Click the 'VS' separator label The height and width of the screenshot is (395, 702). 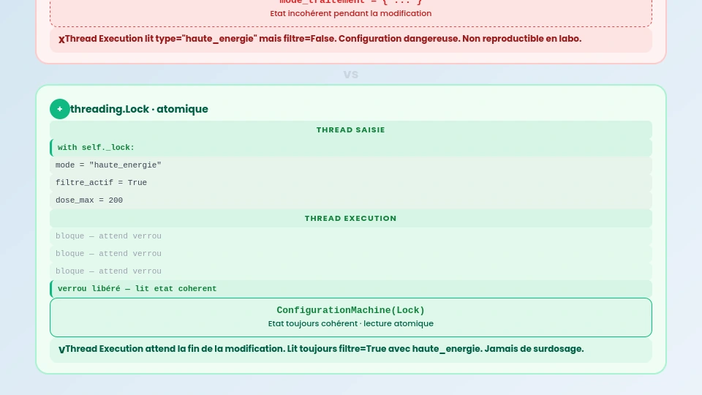(350, 75)
